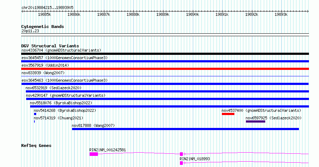The image size is (319, 167).
Task: Click the RIN2|NM_018993 gene label
Action: [x=195, y=159]
